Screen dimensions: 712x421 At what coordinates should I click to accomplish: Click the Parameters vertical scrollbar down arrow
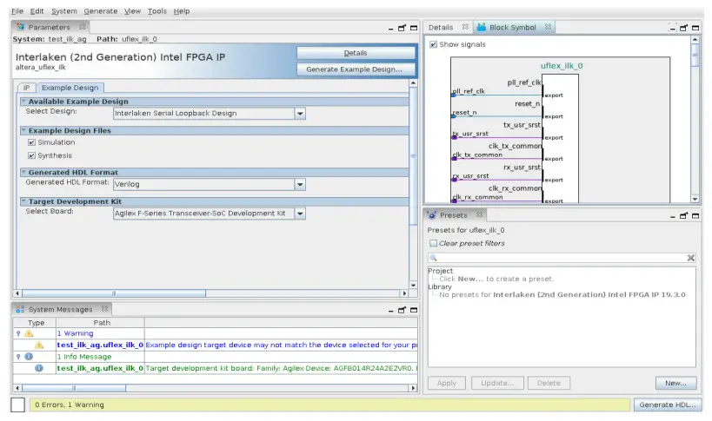coord(413,285)
